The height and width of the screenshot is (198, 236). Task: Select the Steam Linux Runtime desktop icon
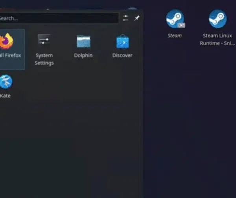[218, 19]
